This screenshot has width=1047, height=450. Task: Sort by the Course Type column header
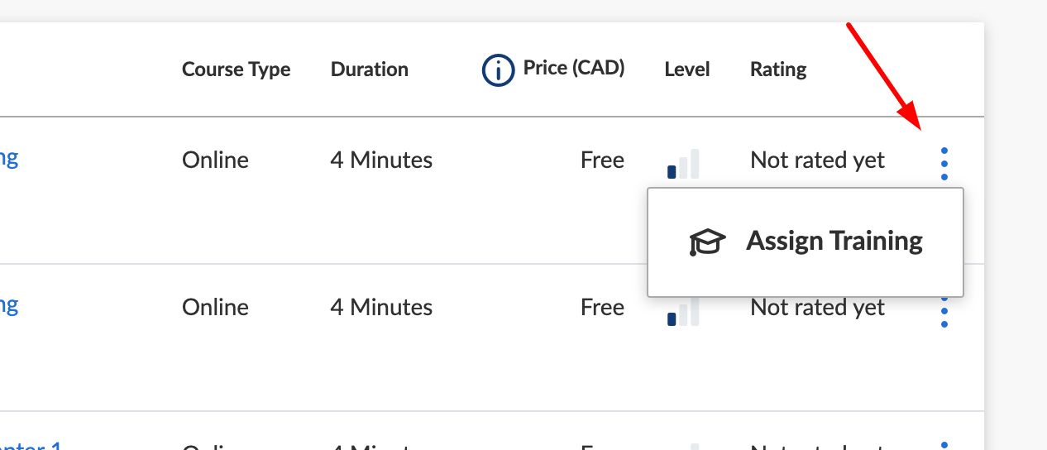[236, 69]
